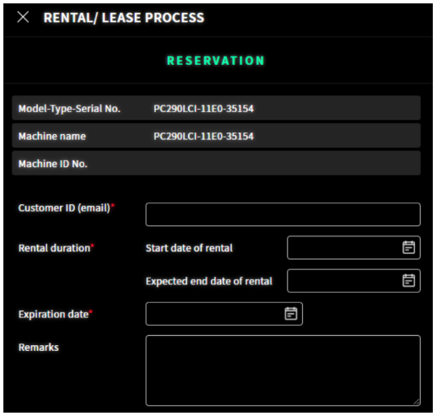
Task: Click the Rental/Lease Process title text
Action: 124,18
